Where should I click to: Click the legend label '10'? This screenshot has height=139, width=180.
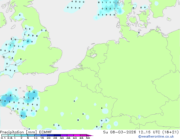(35, 138)
